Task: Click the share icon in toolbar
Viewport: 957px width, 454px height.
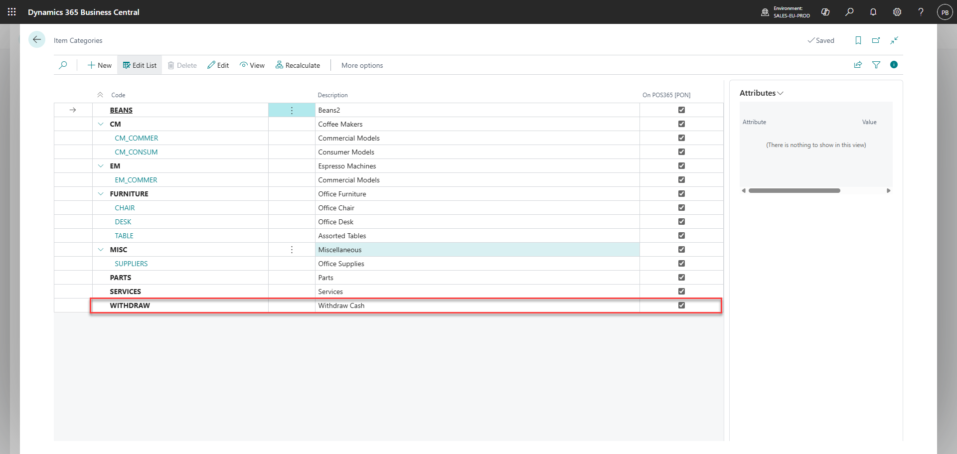Action: 858,65
